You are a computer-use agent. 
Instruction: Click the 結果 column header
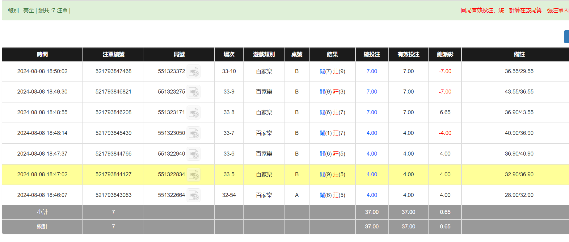(x=332, y=54)
